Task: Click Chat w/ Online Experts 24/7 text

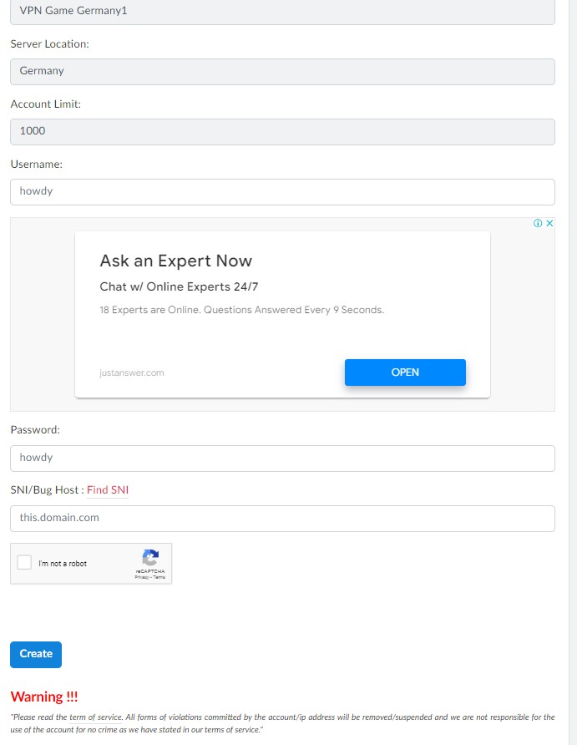Action: [179, 286]
